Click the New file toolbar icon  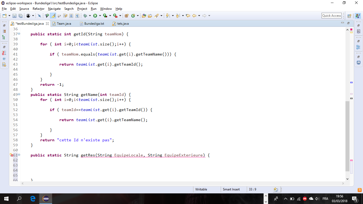tap(5, 16)
